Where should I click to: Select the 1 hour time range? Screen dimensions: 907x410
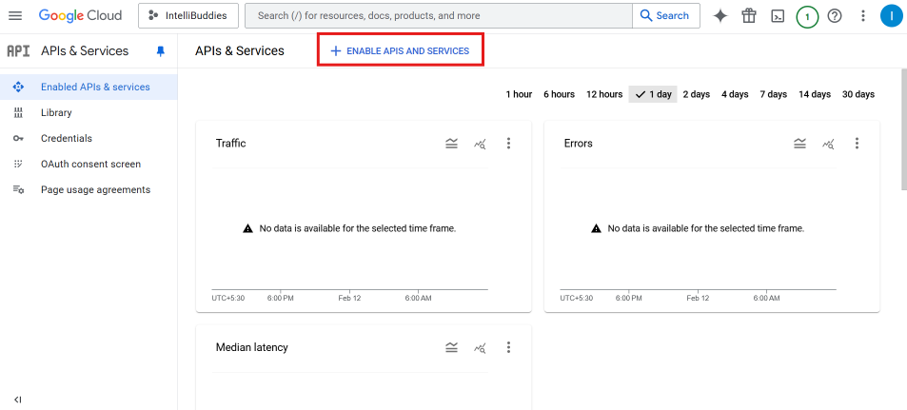(x=519, y=94)
